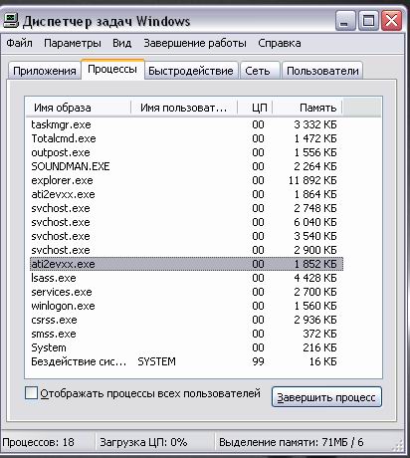Select the explorer.exe process row
The image size is (410, 458).
pos(186,180)
